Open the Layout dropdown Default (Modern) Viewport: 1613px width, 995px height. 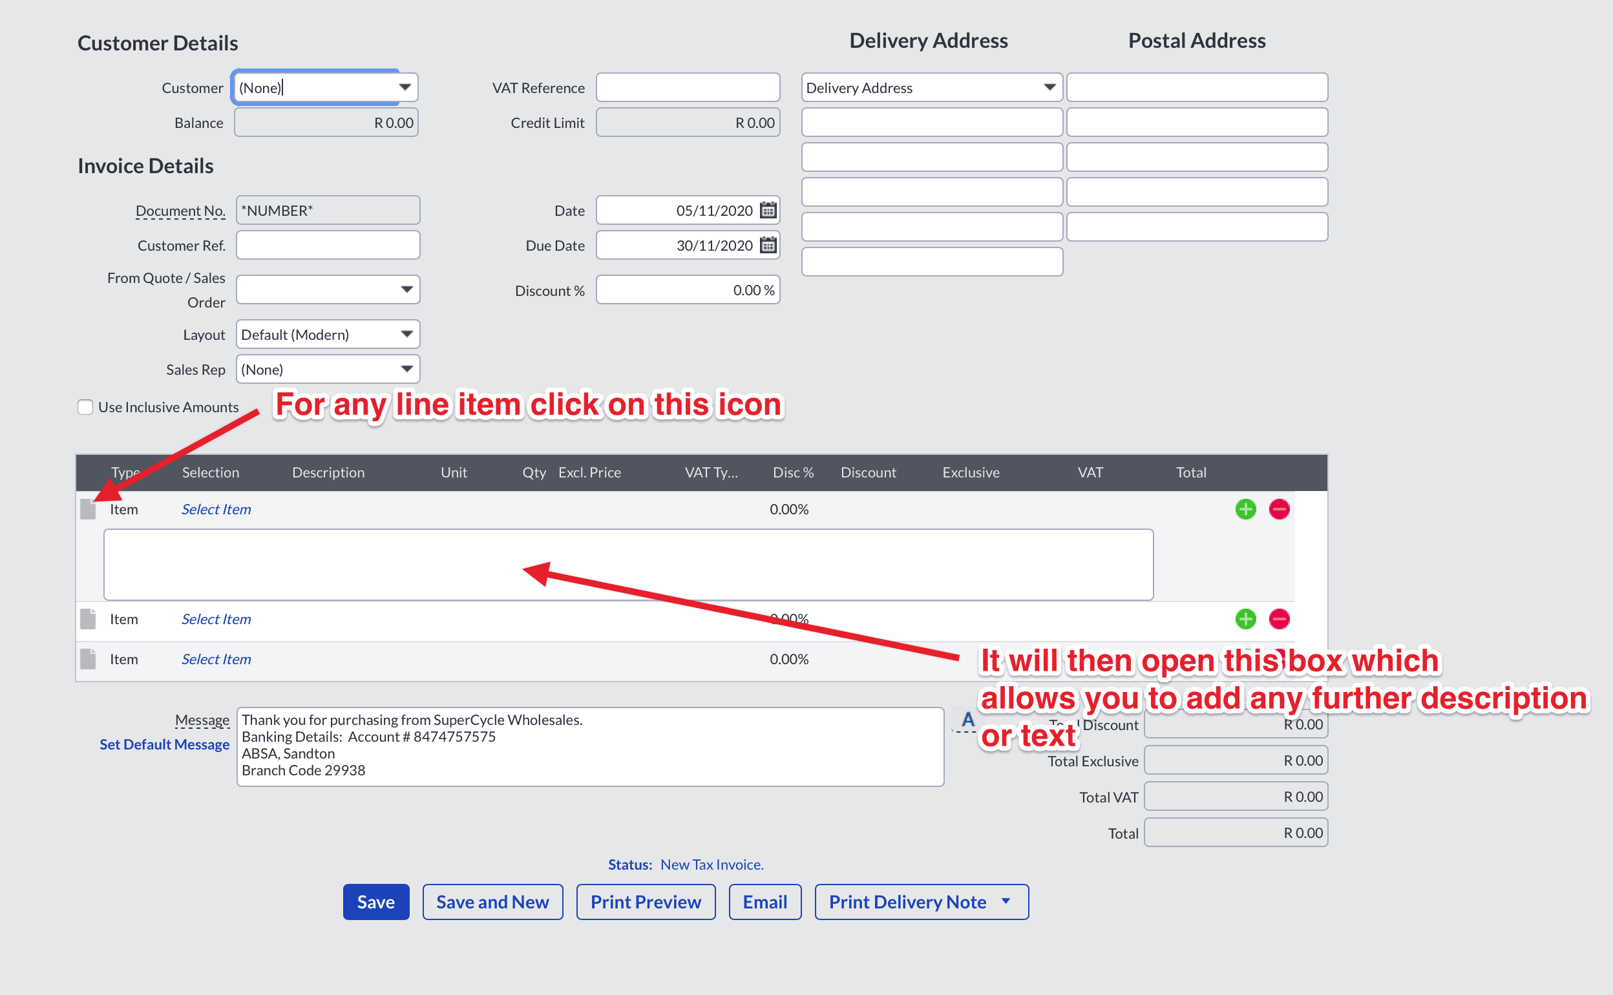(406, 334)
